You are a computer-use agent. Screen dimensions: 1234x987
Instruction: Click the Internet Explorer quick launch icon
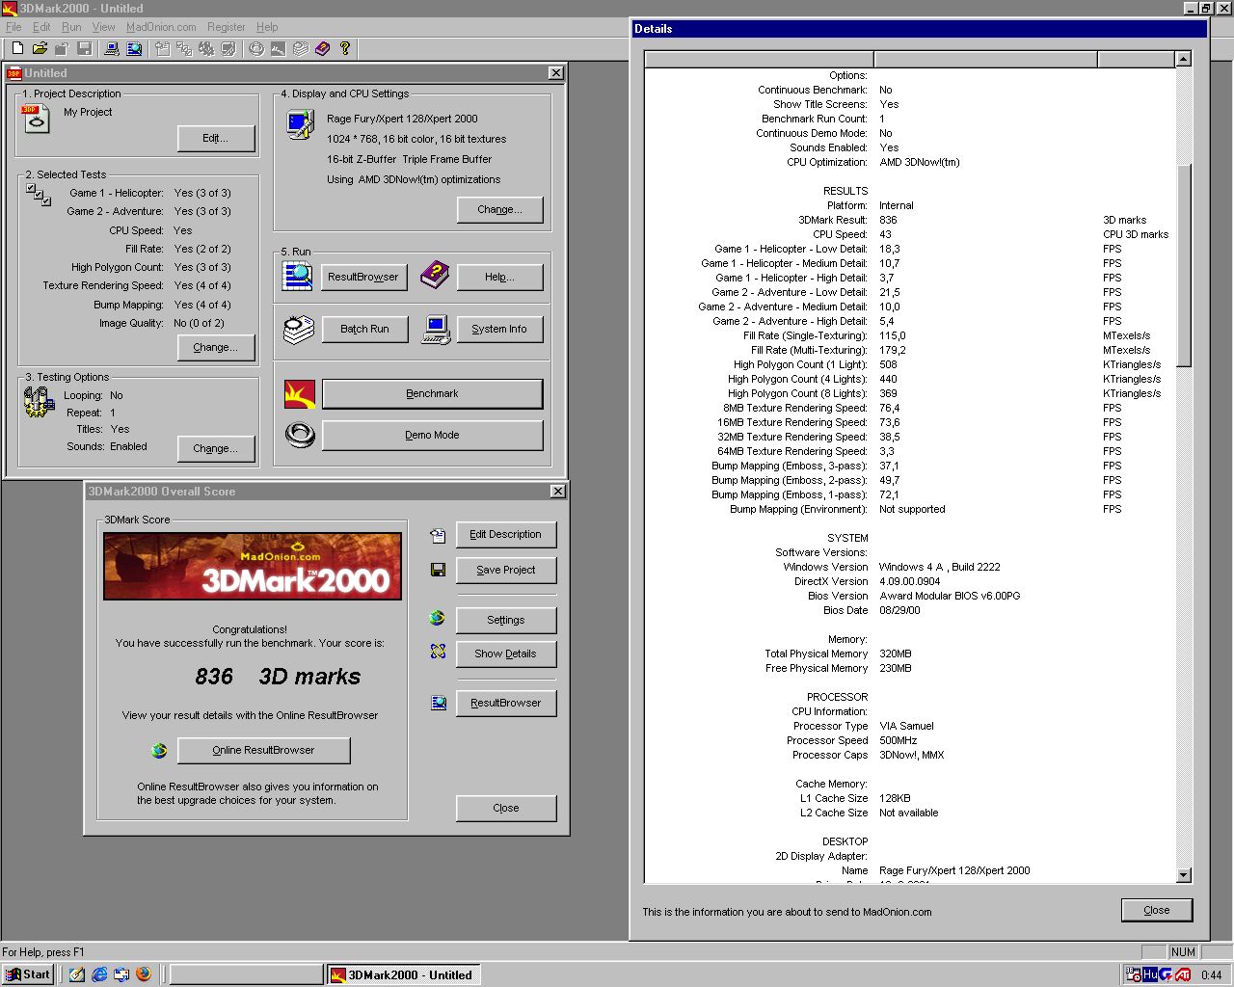99,974
